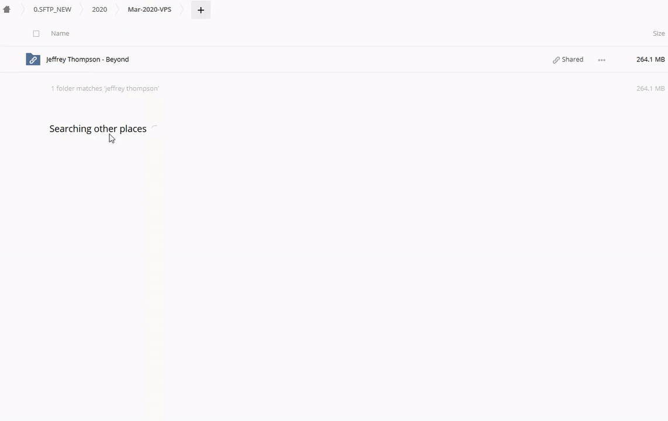The image size is (668, 421).
Task: Click the 264.1 MB size of the folder row
Action: tap(650, 59)
